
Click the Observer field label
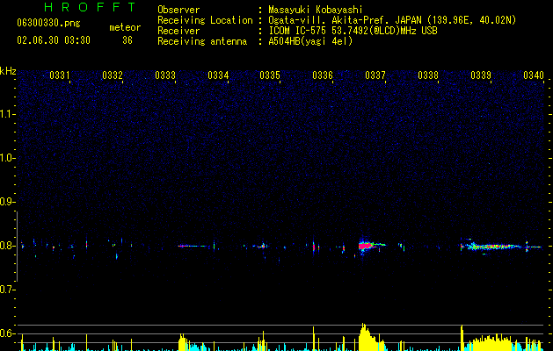(178, 10)
